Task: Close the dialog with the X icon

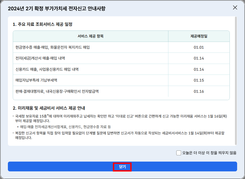Action: 235,8
